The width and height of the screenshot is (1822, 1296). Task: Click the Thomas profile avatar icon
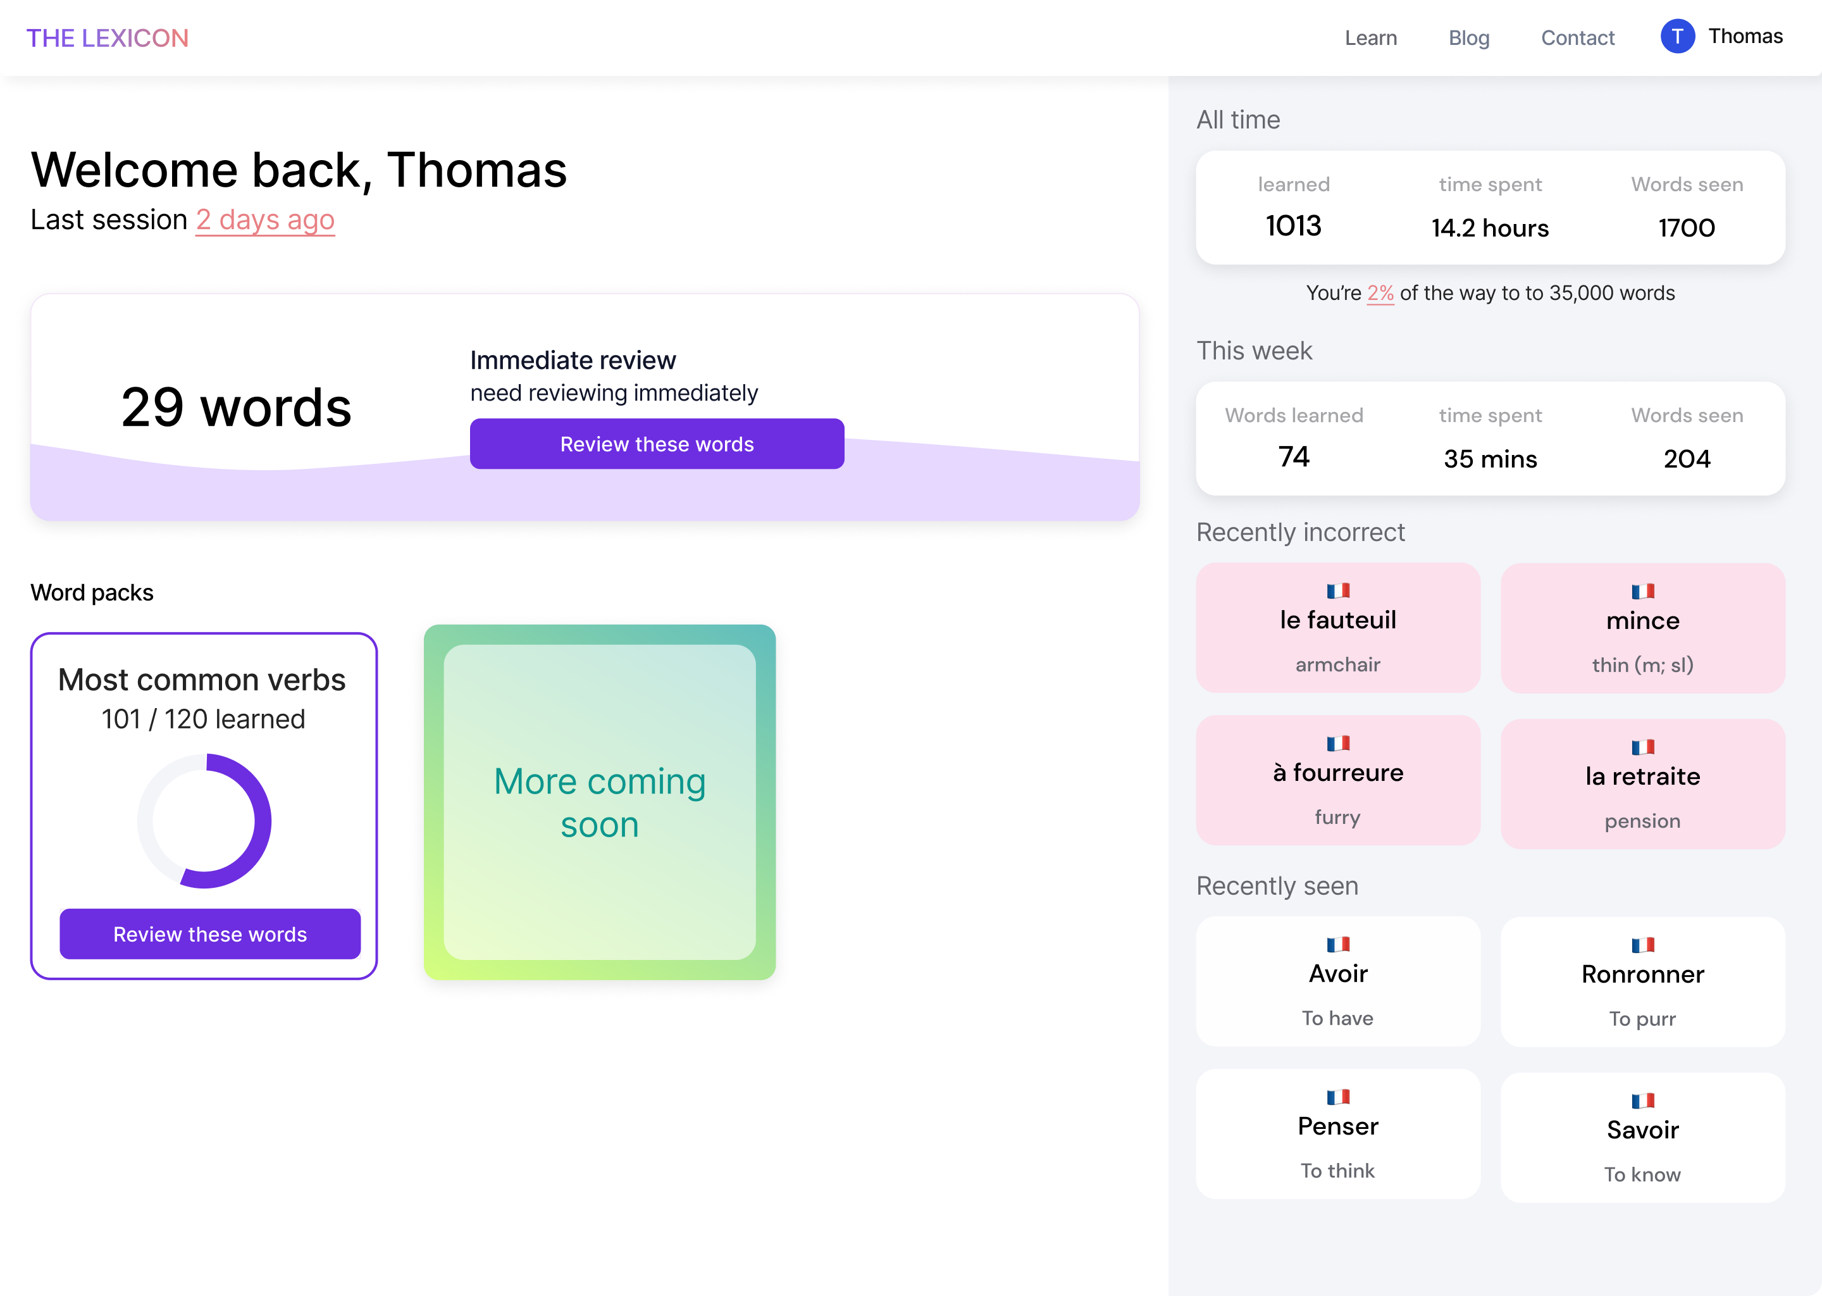tap(1678, 35)
